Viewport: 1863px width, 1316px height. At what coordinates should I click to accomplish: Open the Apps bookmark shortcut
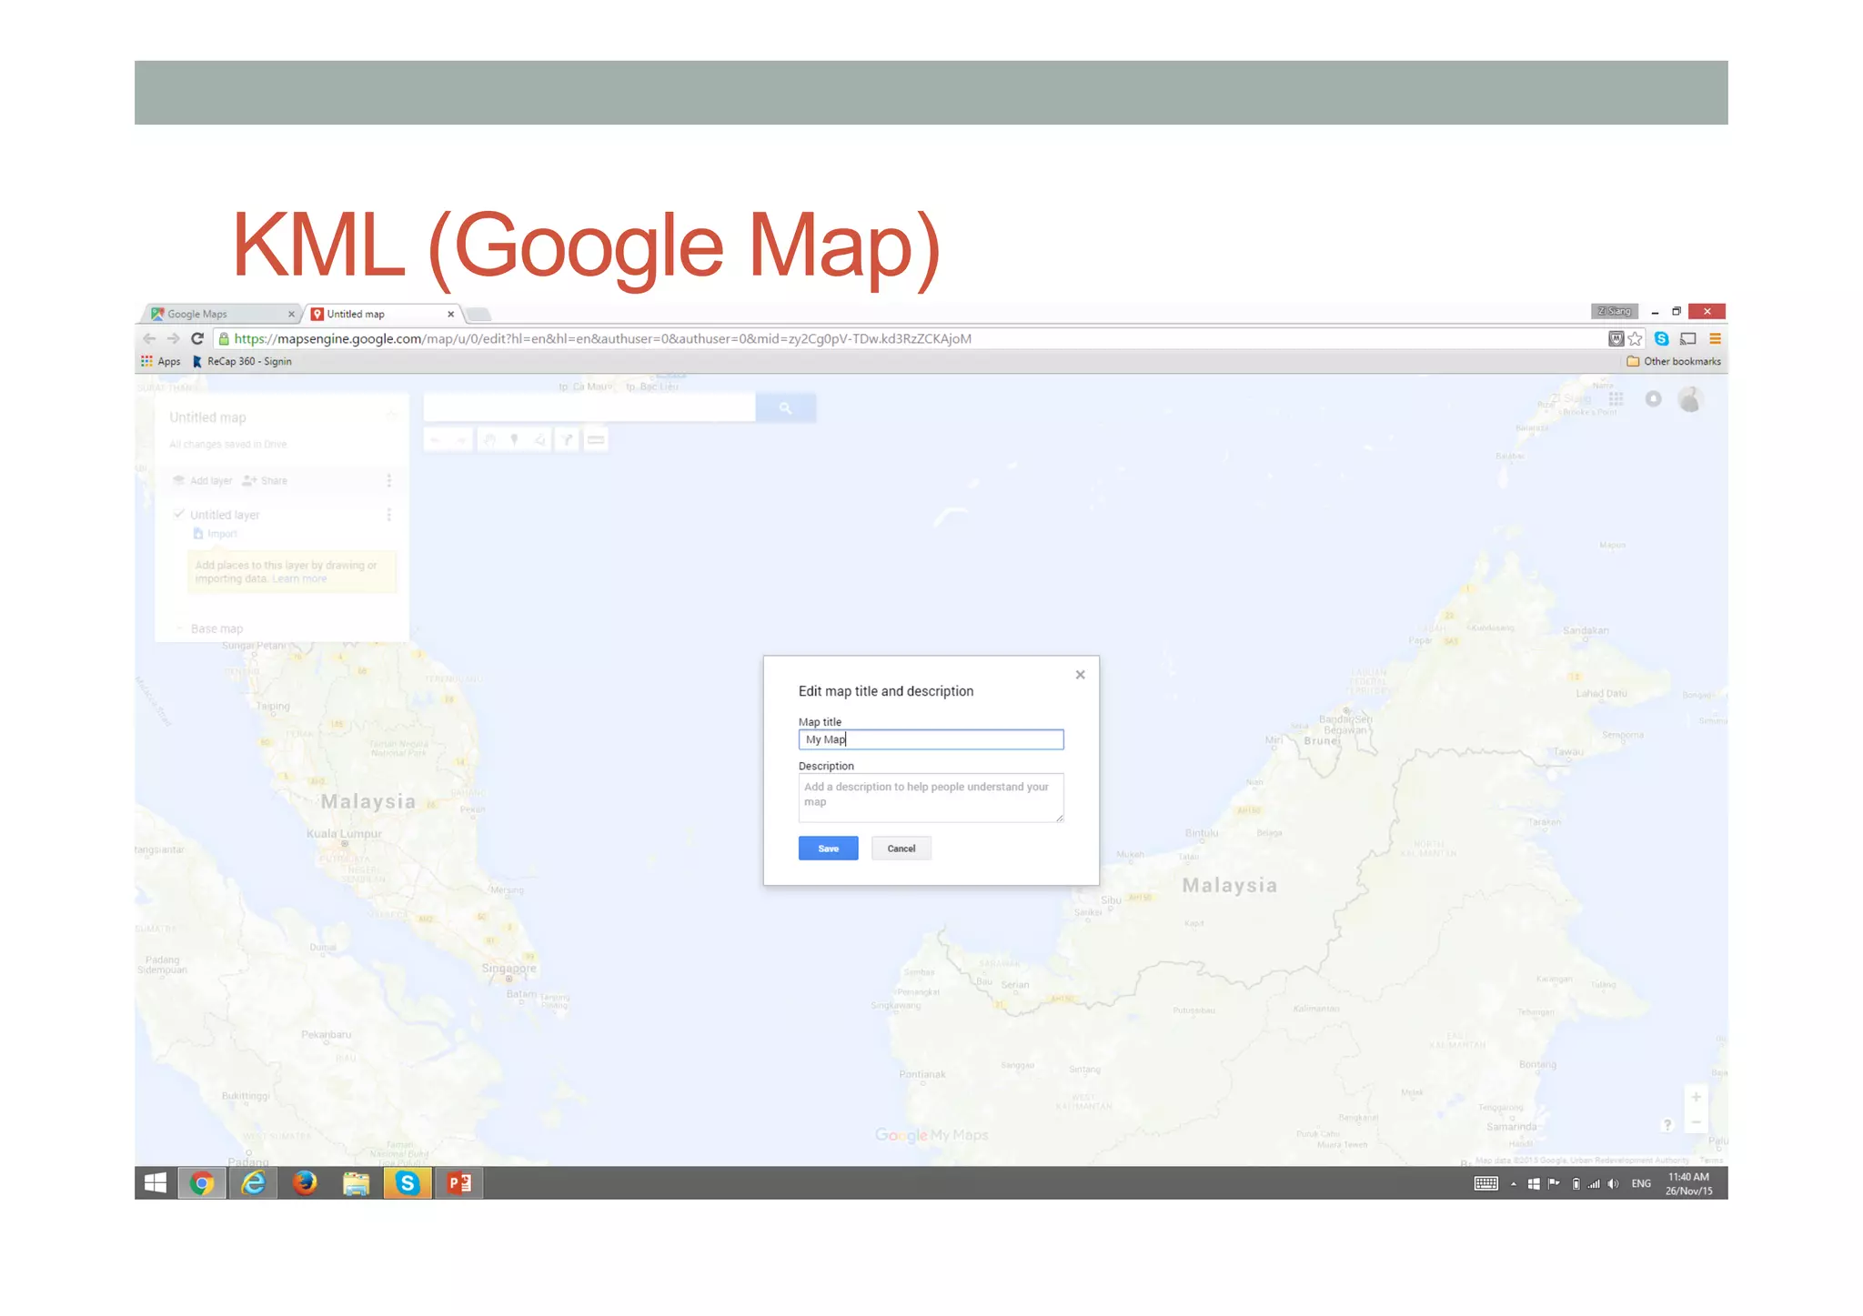click(160, 361)
